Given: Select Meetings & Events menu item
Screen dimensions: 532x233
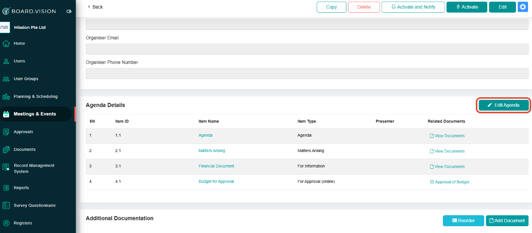Looking at the screenshot, I should click(35, 114).
